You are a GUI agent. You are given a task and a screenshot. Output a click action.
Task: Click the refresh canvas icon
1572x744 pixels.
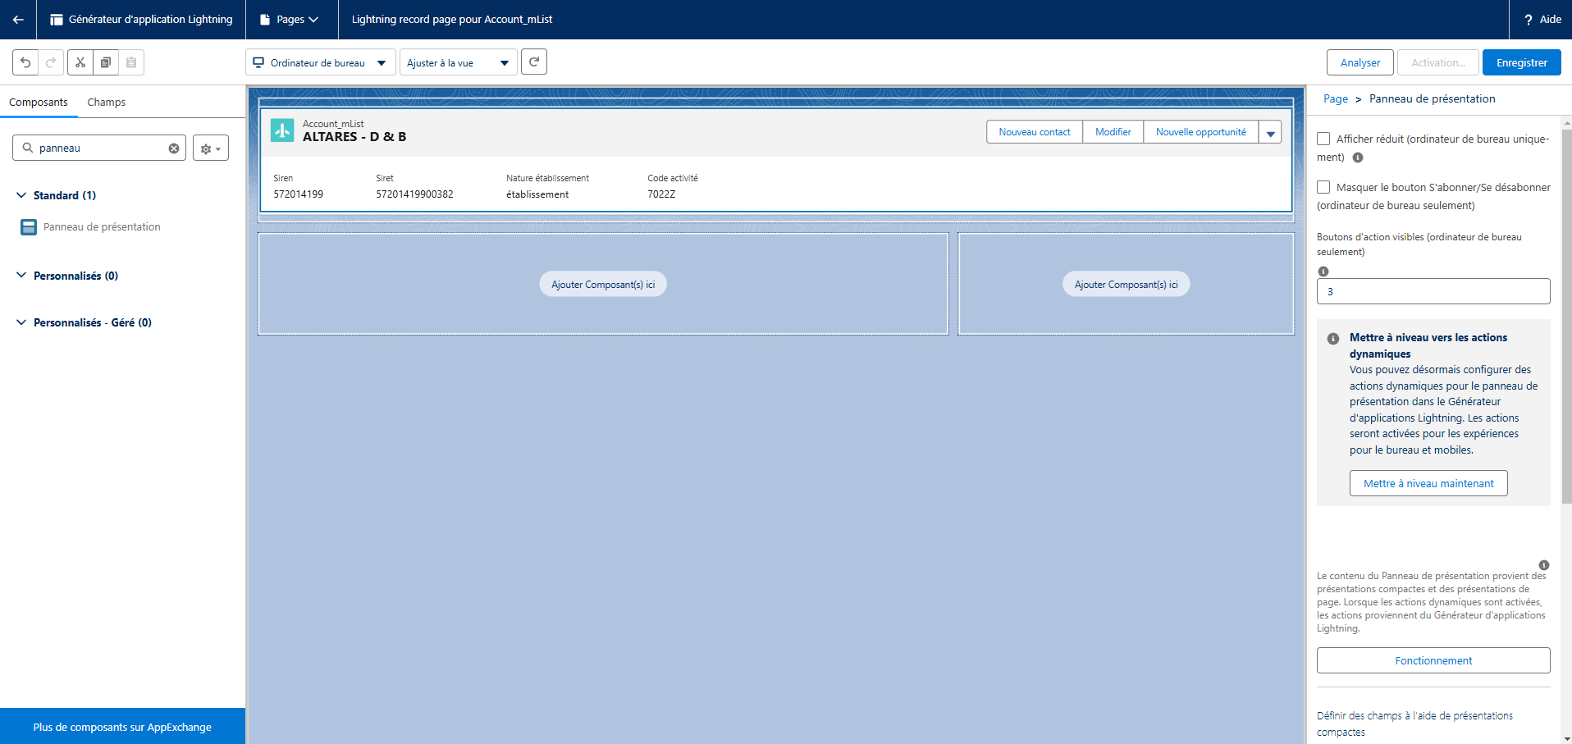(534, 62)
